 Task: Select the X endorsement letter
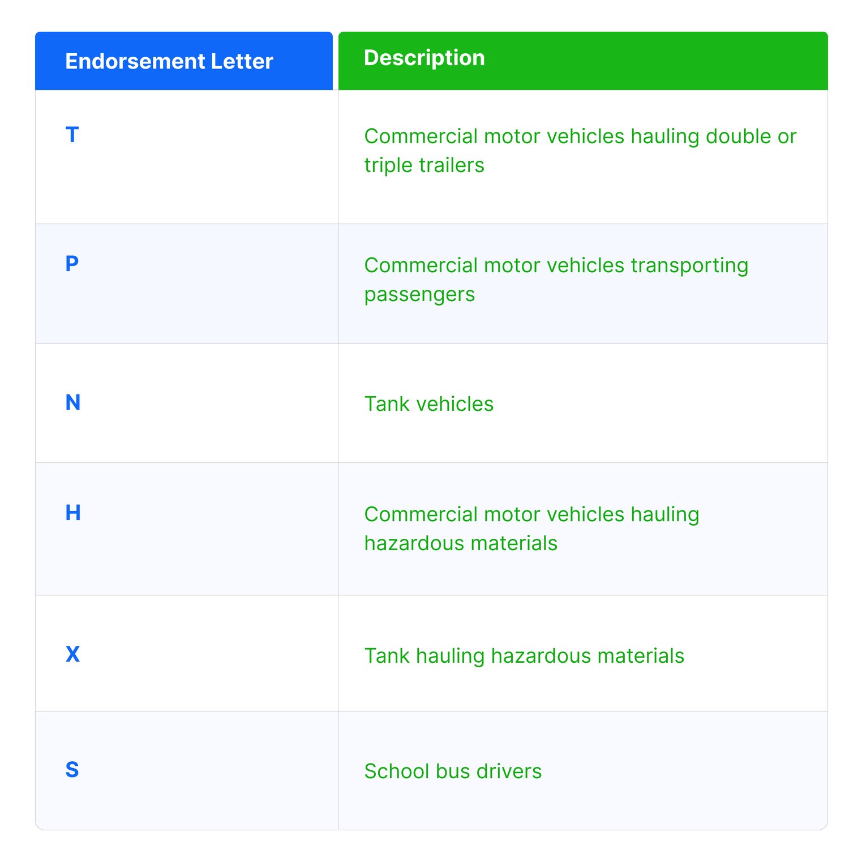72,654
